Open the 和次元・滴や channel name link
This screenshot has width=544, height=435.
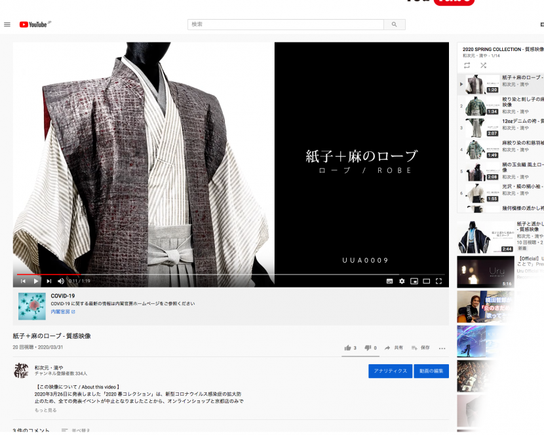click(49, 368)
